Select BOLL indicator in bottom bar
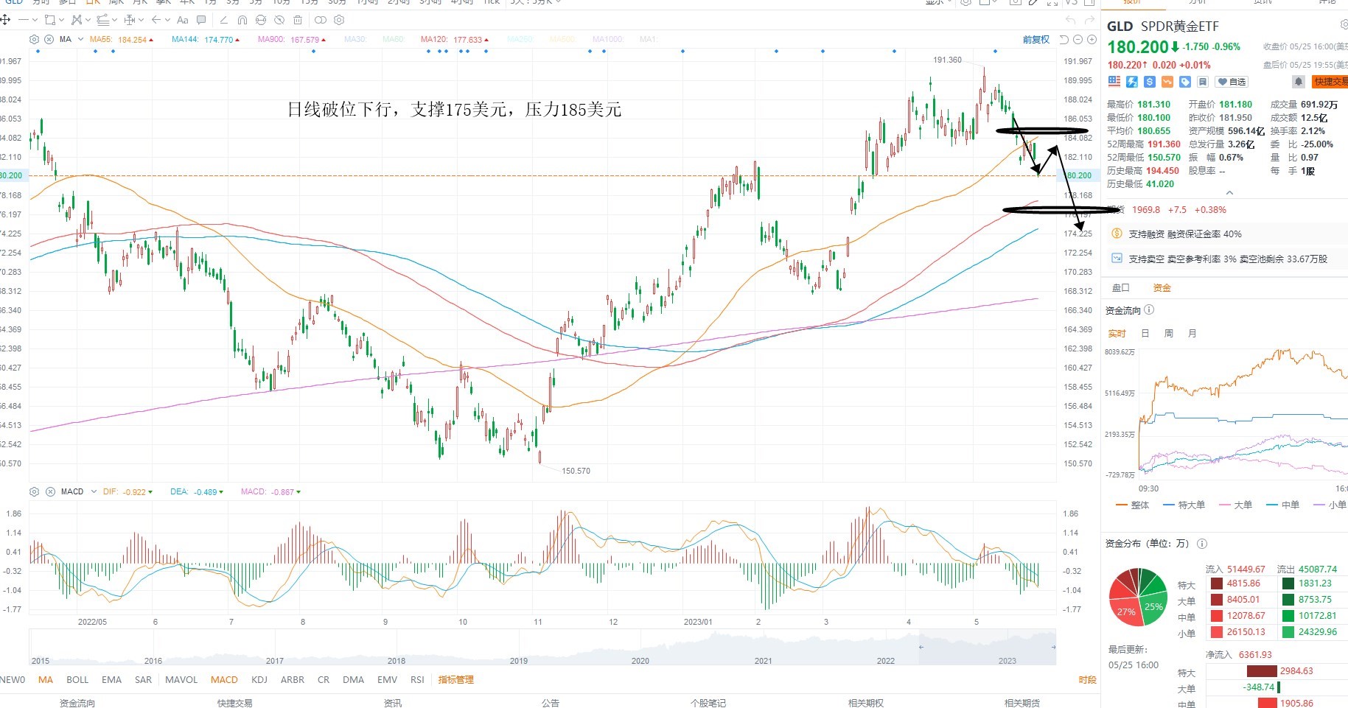Viewport: 1348px width, 708px height. 77,679
